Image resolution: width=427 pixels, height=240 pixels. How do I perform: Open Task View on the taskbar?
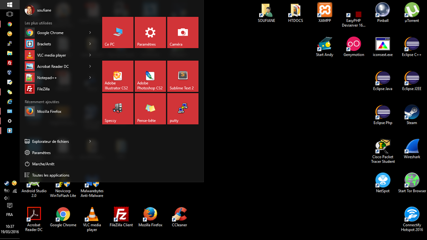click(x=9, y=14)
